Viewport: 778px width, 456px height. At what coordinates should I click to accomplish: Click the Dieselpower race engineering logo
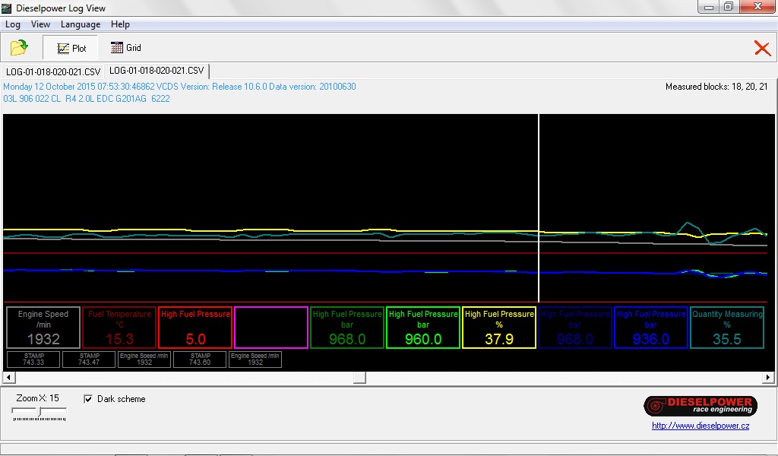(x=700, y=406)
